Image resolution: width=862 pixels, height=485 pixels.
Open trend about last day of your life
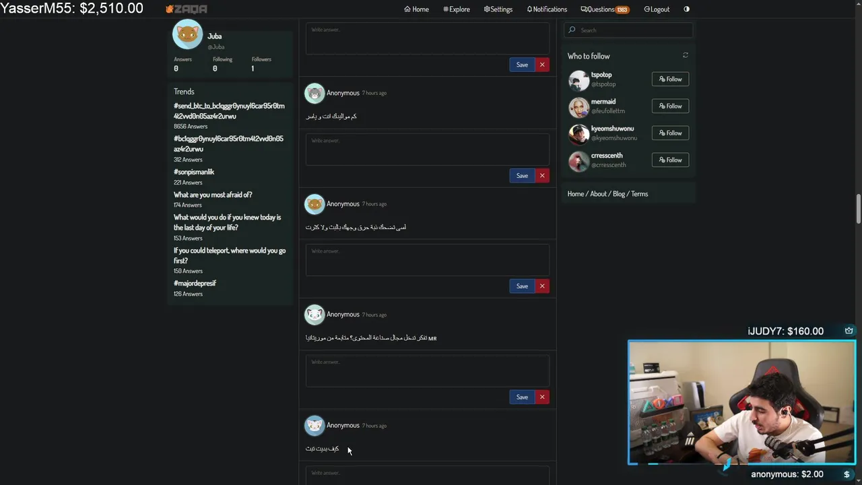point(227,222)
